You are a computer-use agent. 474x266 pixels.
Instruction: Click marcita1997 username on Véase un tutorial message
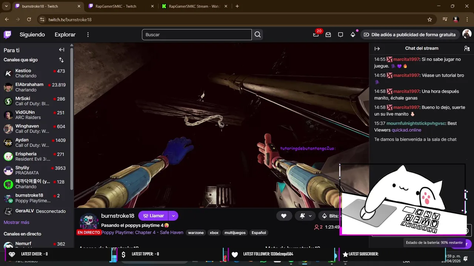[x=406, y=75]
